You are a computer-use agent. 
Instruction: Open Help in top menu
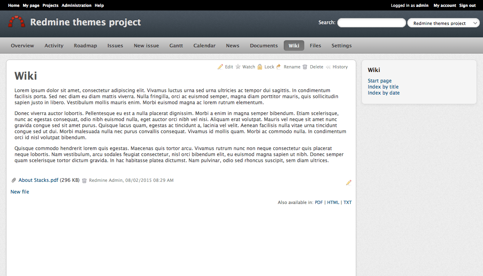99,6
